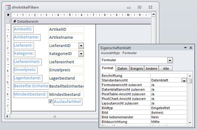Expand the LieferantID combo box arrow
Screen dimensions: 197x130
pos(81,46)
